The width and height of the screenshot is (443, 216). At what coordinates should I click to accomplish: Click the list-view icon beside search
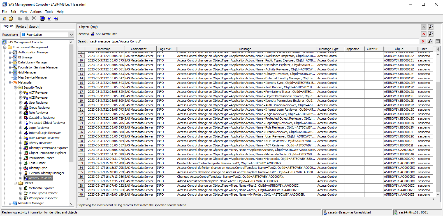438,41
